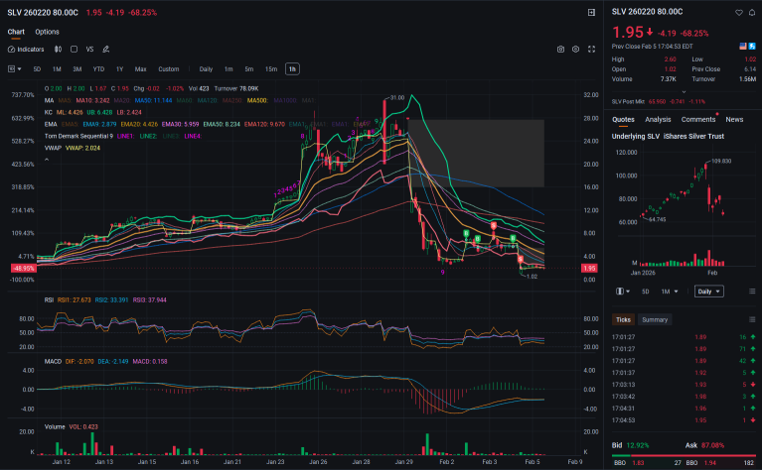The image size is (762, 470).
Task: Open the Analysis tab
Action: coord(658,119)
